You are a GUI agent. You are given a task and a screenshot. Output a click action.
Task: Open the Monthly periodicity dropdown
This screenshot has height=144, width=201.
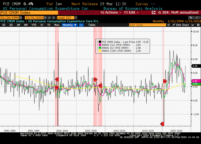(x=69, y=25)
